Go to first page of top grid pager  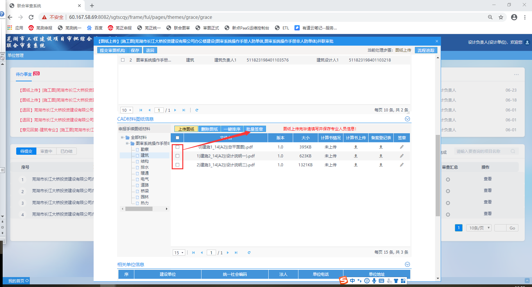[x=141, y=110]
